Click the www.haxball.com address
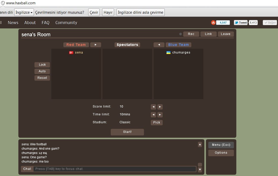Image resolution: width=278 pixels, height=176 pixels. click(21, 3)
